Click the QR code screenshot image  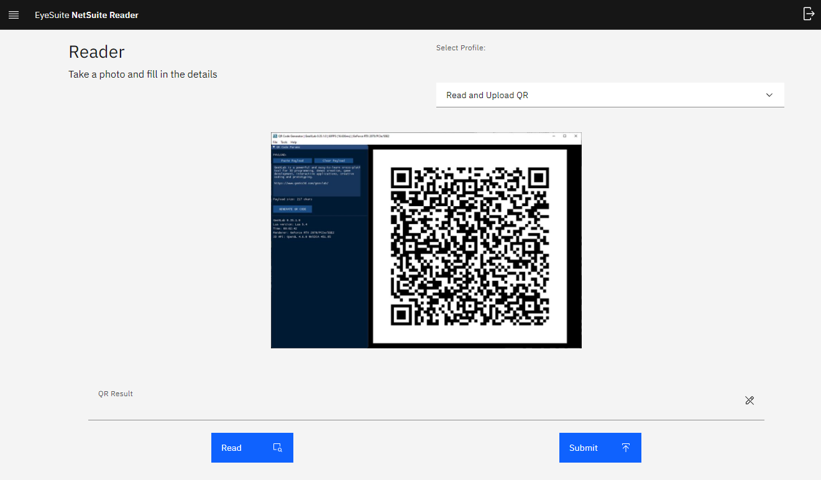[x=426, y=240]
